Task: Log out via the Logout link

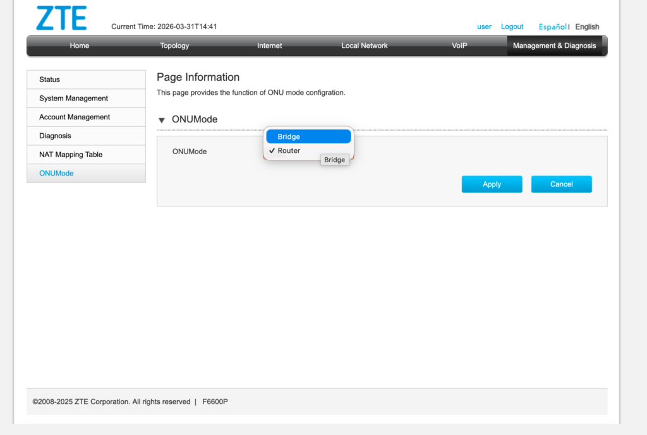Action: point(512,27)
